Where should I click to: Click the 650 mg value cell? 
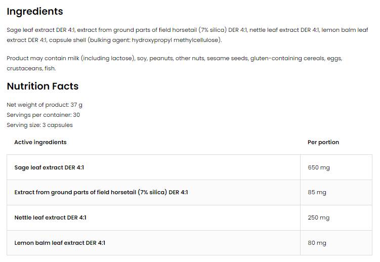318,167
